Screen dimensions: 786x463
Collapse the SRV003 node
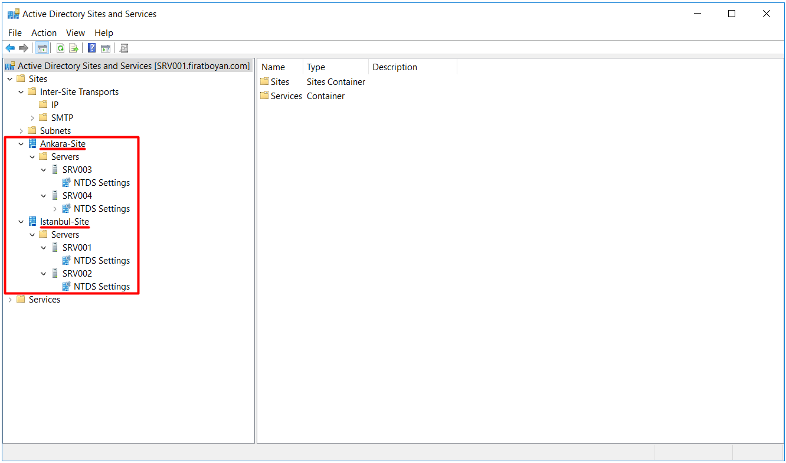(44, 170)
